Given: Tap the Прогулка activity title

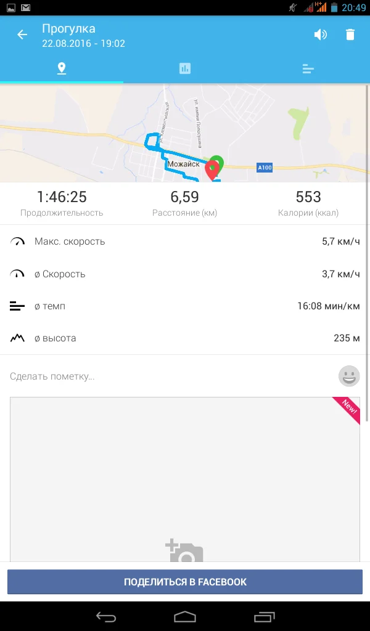Looking at the screenshot, I should [68, 28].
